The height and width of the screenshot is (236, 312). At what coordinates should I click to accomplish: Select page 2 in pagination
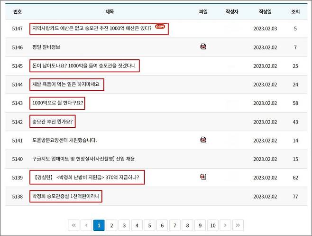point(111,225)
